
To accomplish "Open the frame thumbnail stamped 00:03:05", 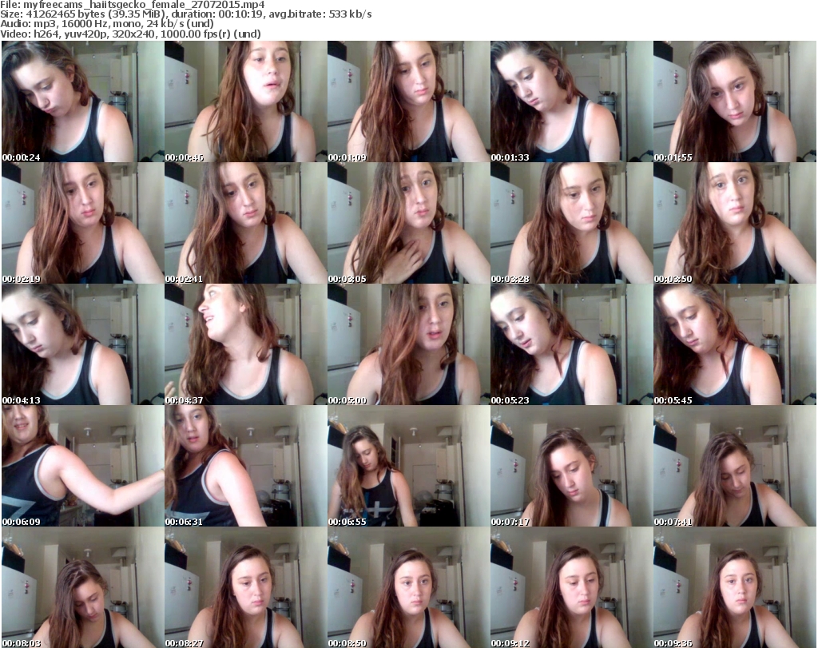I will (x=408, y=223).
